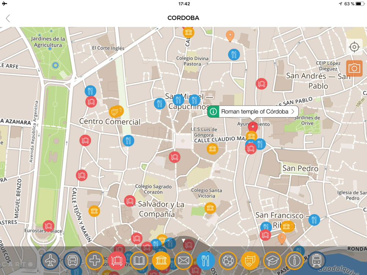Tap the airplane mode icon in status bar

pos(4,4)
